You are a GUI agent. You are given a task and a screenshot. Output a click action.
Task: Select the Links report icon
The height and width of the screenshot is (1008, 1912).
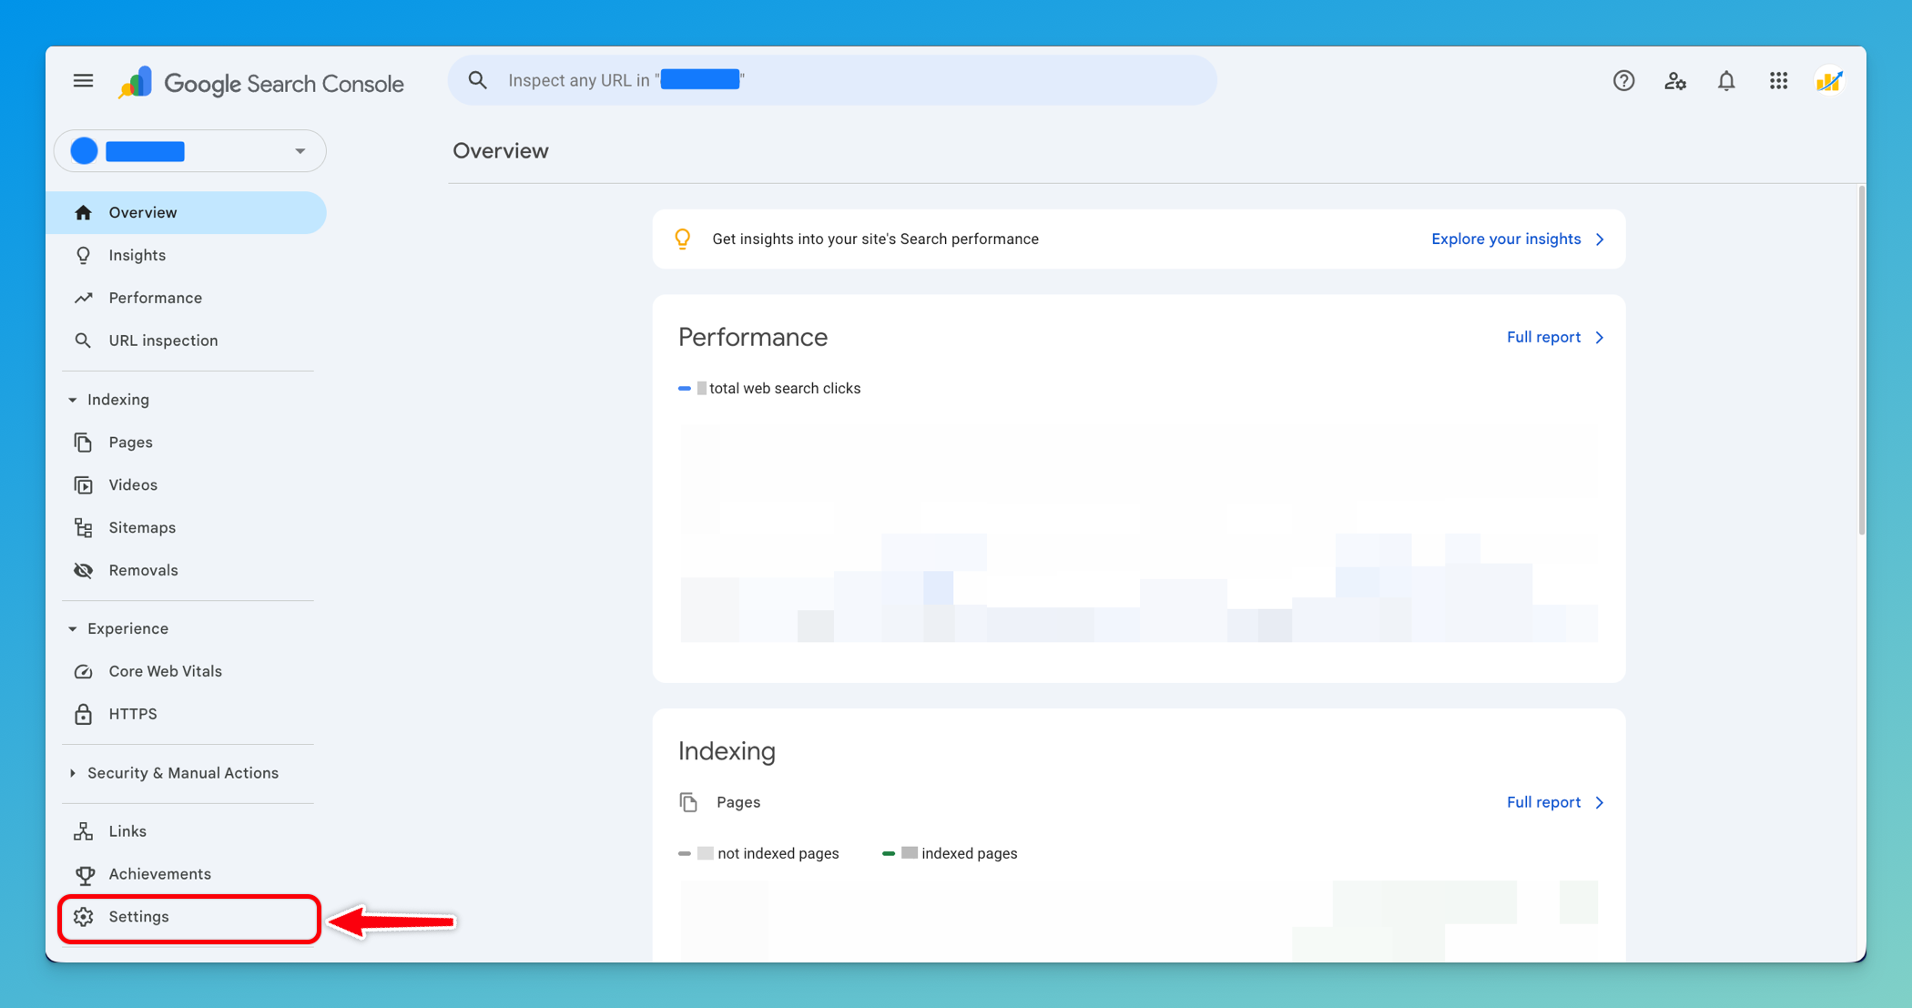[x=83, y=830]
